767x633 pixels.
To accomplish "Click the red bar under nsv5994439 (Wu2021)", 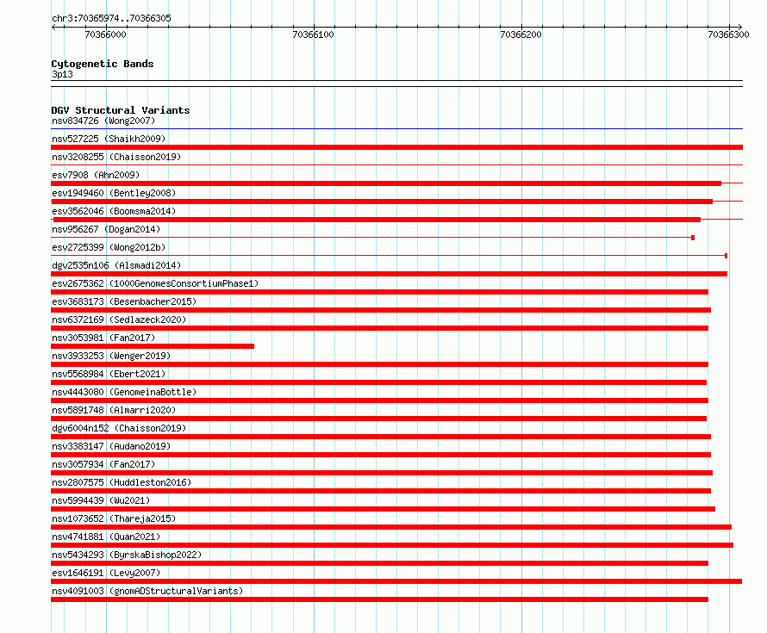I will point(383,509).
